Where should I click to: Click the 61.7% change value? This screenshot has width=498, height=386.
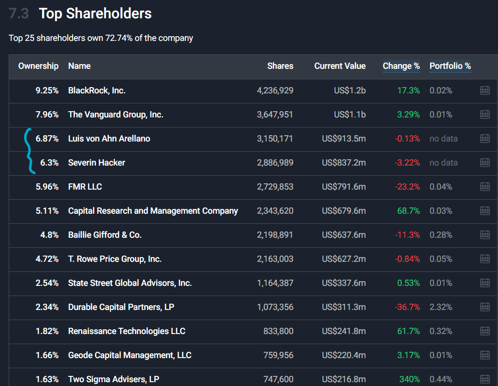pyautogui.click(x=408, y=331)
